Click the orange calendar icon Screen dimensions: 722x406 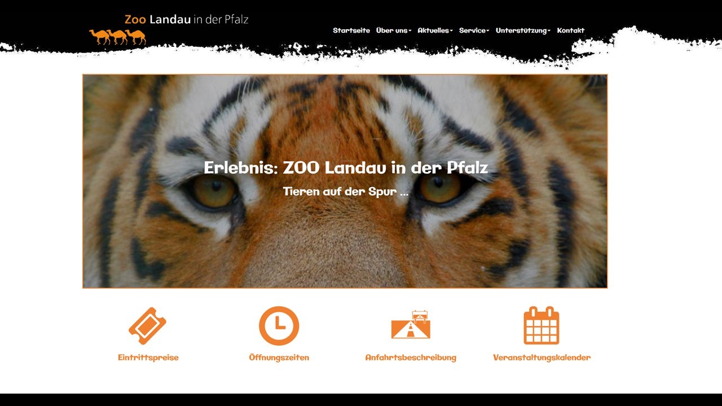coord(541,325)
